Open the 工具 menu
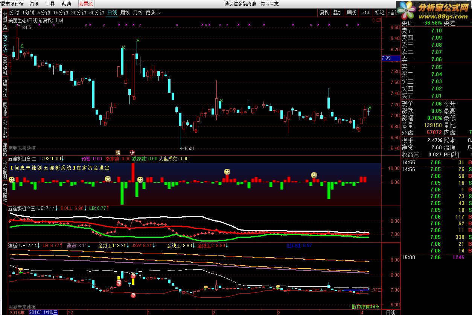The image size is (472, 315). pos(50,4)
